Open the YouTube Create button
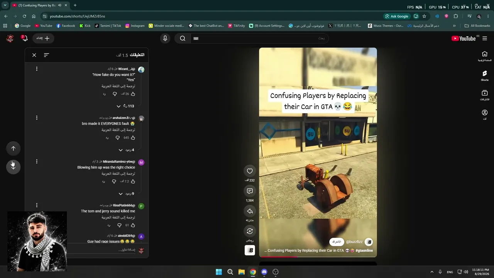This screenshot has width=494, height=278. tap(43, 38)
